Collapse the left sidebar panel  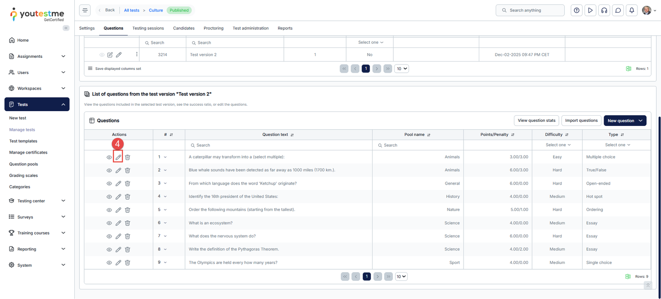pyautogui.click(x=66, y=28)
